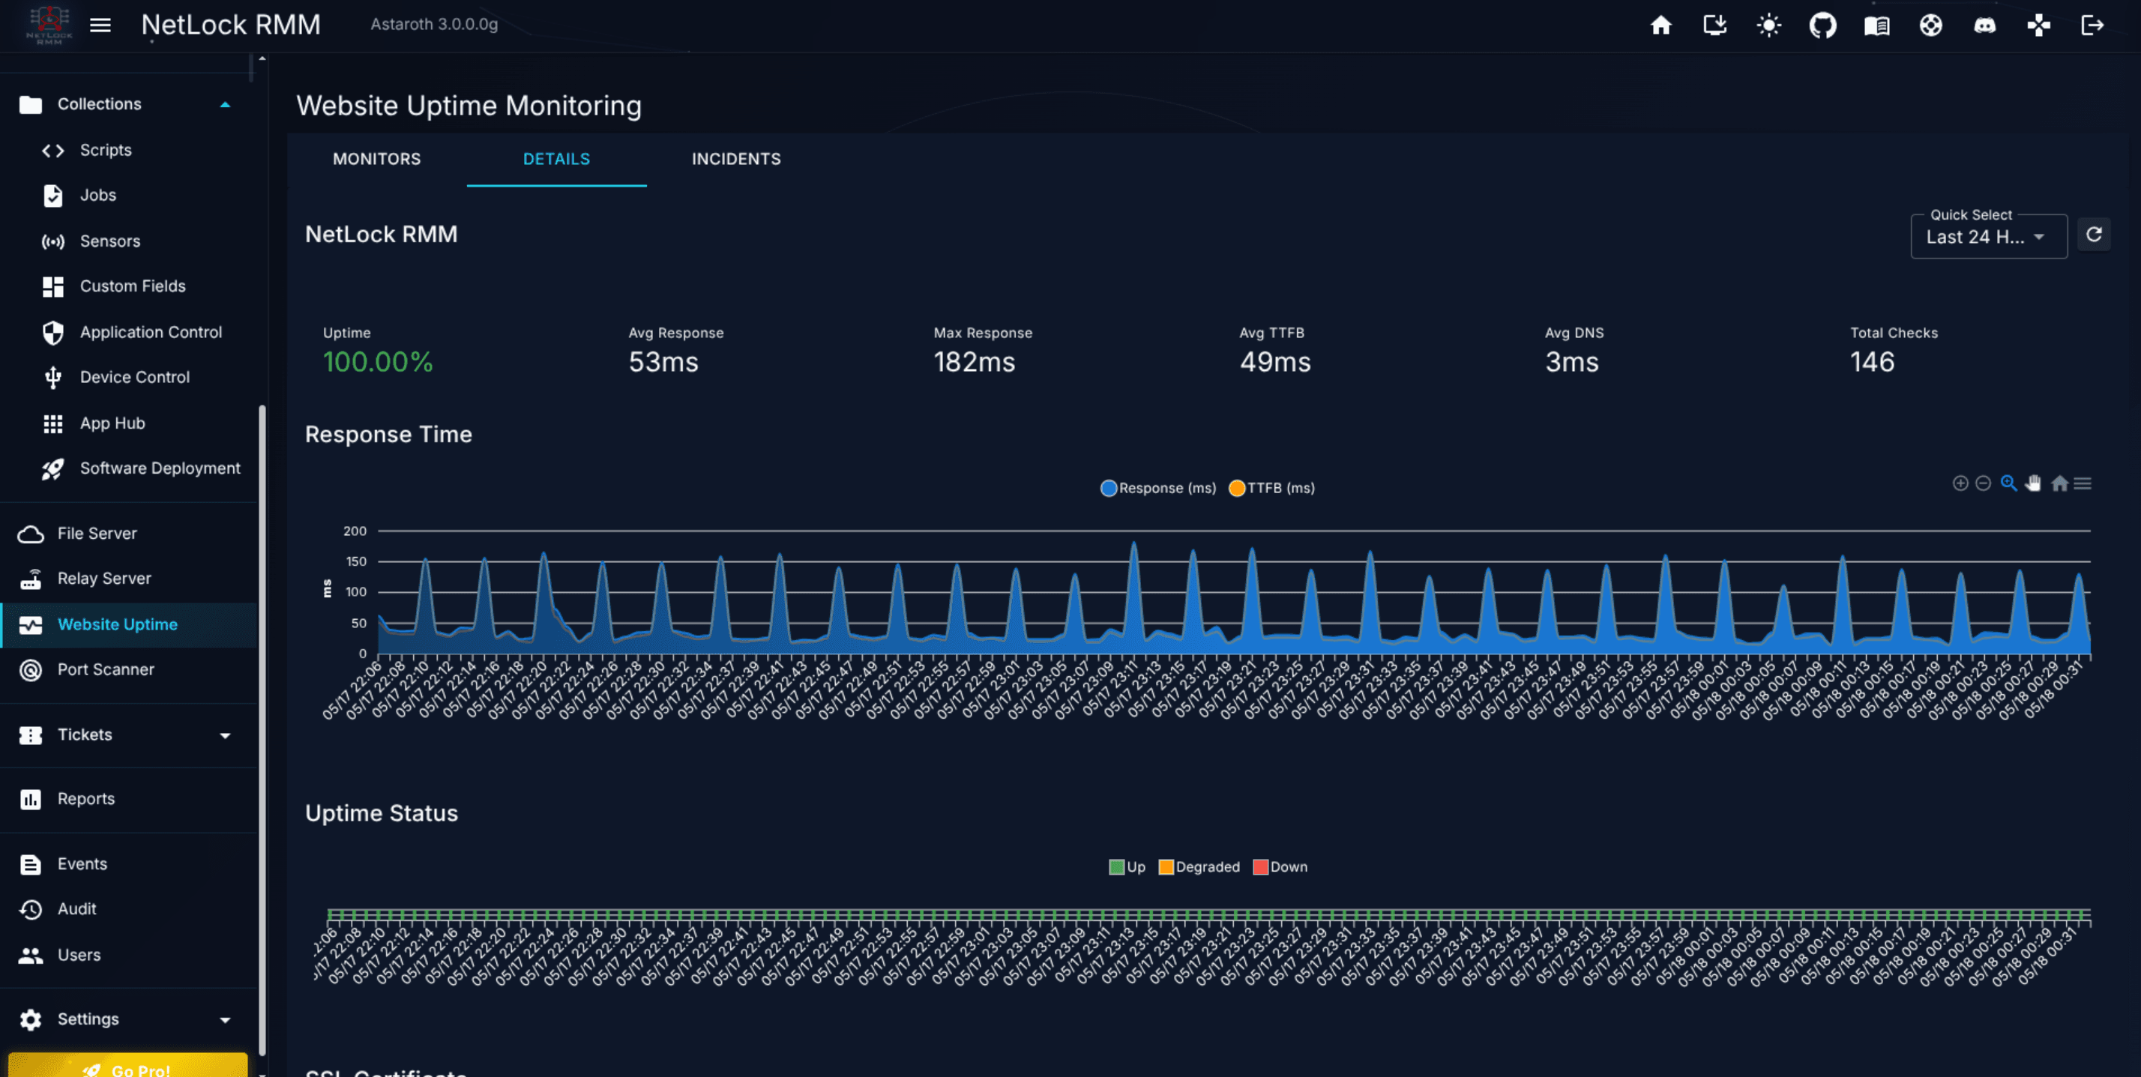
Task: Toggle the Degraded status legend
Action: (x=1199, y=866)
